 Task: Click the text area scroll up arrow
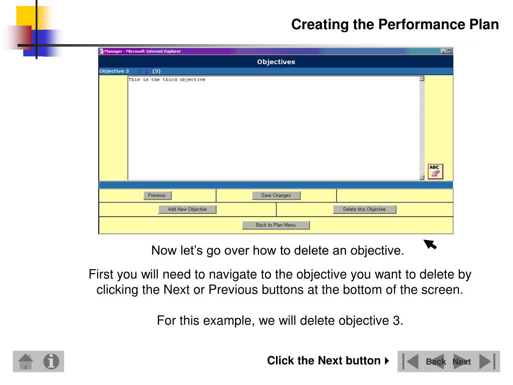[x=422, y=79]
